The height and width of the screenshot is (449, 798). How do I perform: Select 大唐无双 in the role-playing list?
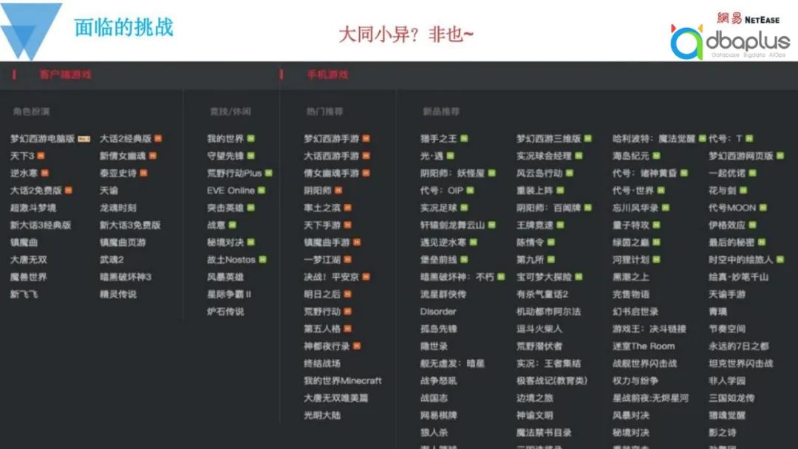(29, 260)
